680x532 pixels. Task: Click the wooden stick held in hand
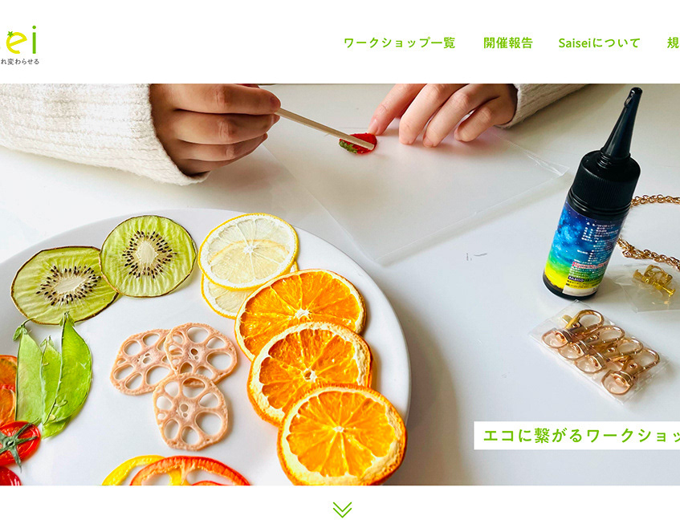click(324, 128)
